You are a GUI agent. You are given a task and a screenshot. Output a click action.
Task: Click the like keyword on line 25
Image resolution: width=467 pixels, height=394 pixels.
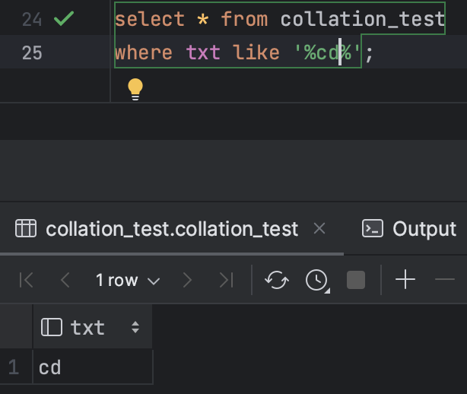(x=256, y=52)
